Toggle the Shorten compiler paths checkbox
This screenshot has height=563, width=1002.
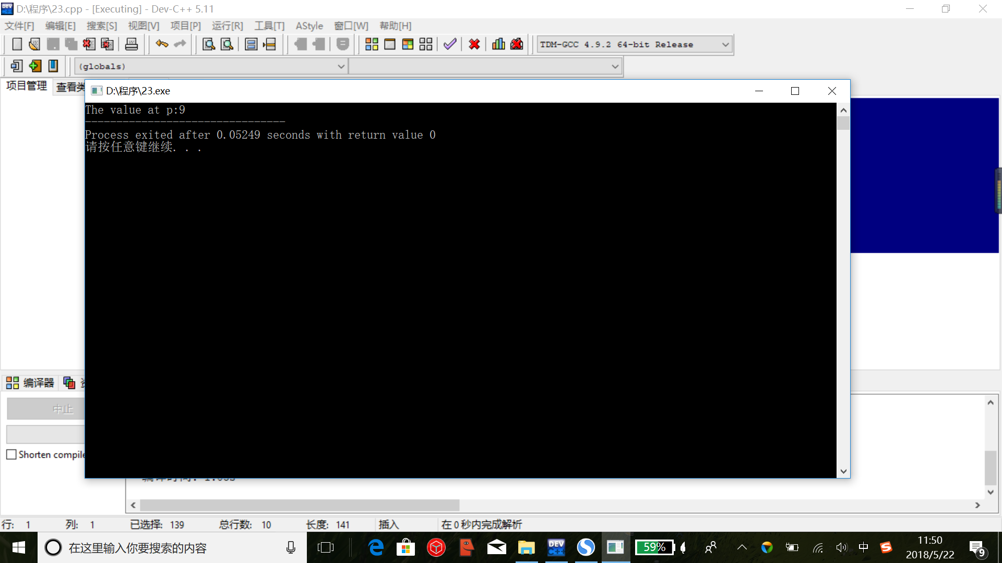[11, 455]
